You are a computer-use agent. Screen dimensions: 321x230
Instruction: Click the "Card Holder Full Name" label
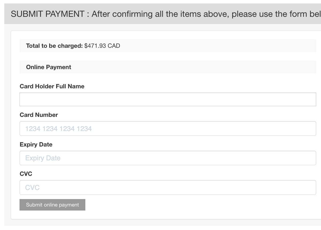pos(52,86)
